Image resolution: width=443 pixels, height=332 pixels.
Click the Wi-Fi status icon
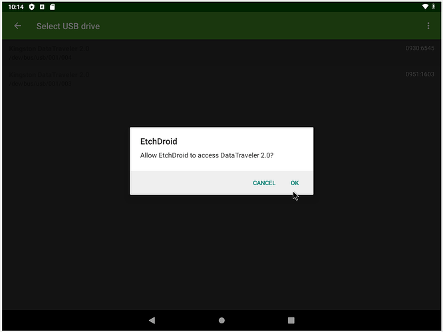point(425,7)
